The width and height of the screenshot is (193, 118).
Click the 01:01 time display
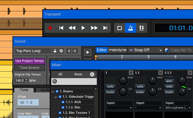(174, 28)
